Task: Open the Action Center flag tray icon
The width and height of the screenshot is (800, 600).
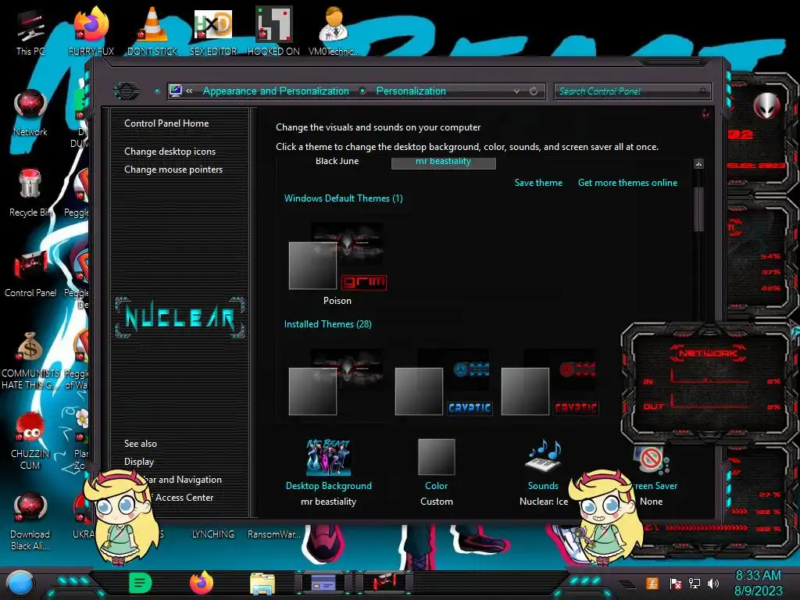Action: point(675,583)
